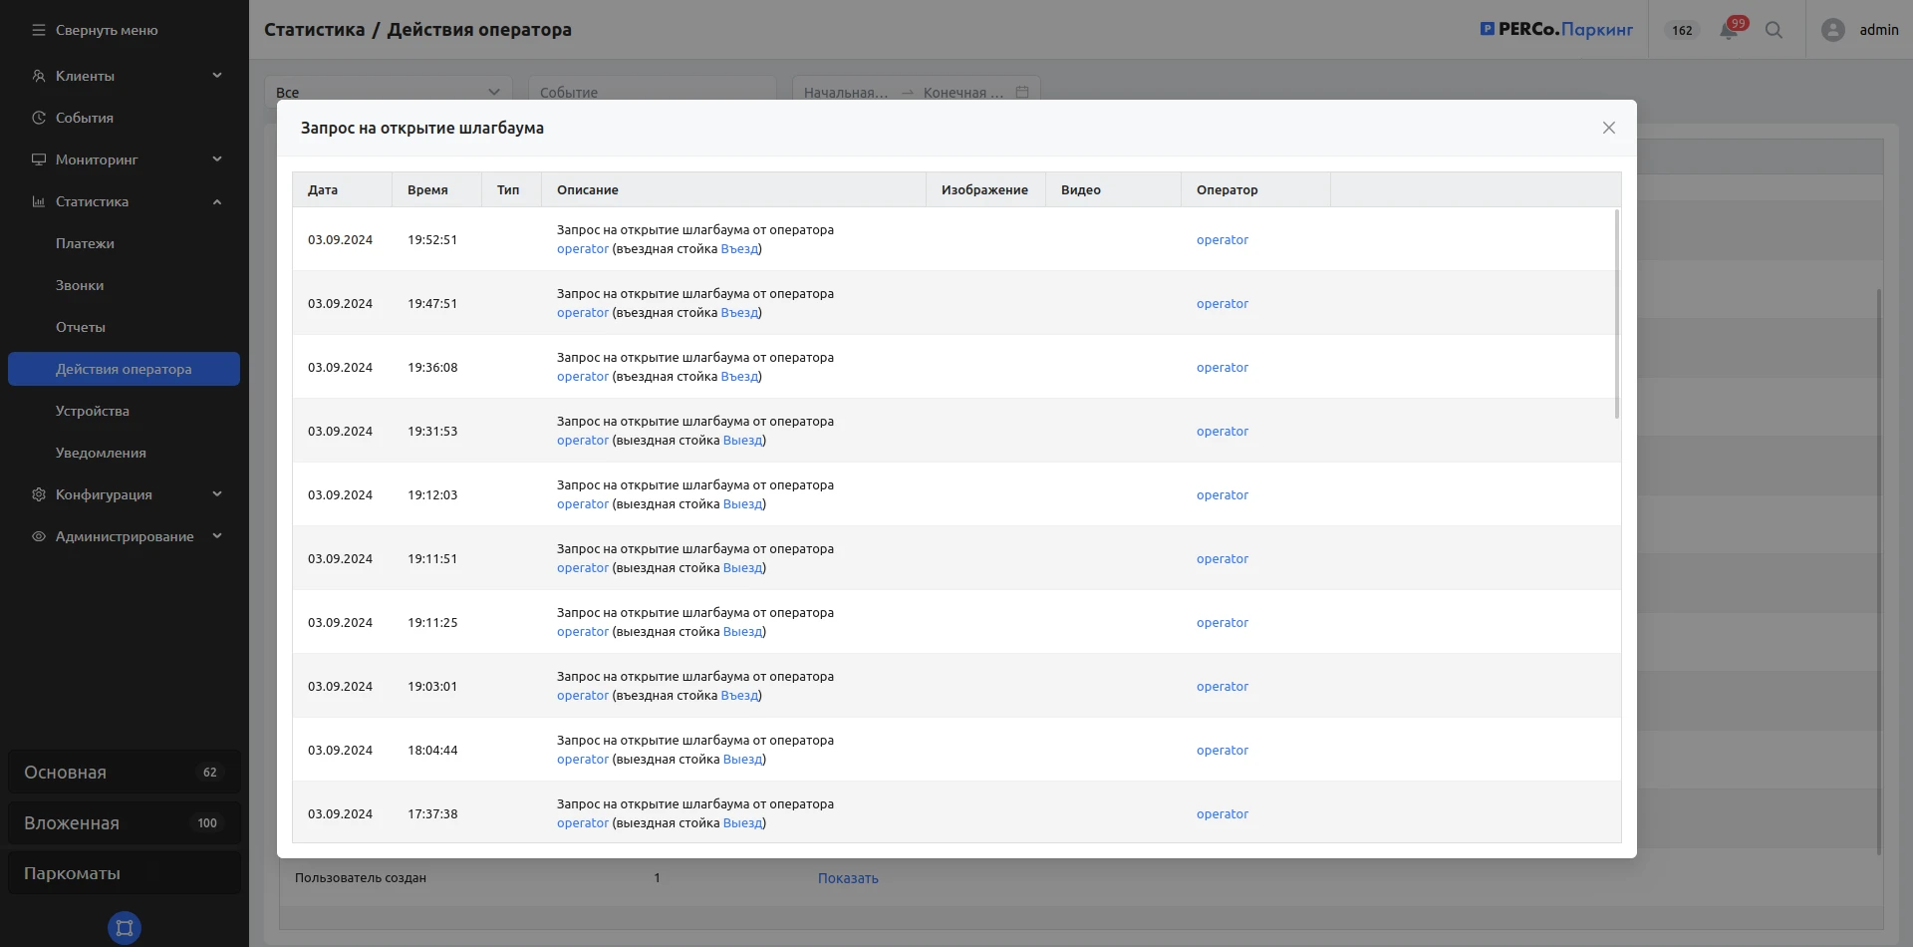Click the notifications bell icon

(x=1728, y=31)
